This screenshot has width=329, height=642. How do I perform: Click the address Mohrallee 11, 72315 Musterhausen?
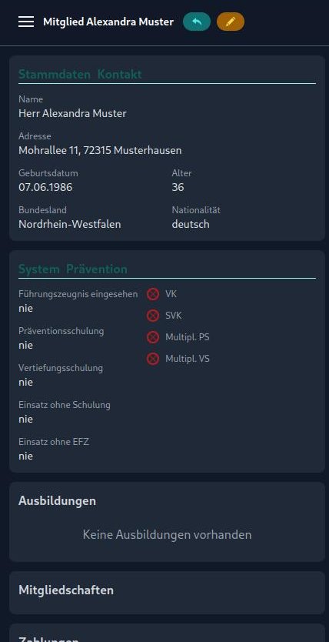pos(100,150)
